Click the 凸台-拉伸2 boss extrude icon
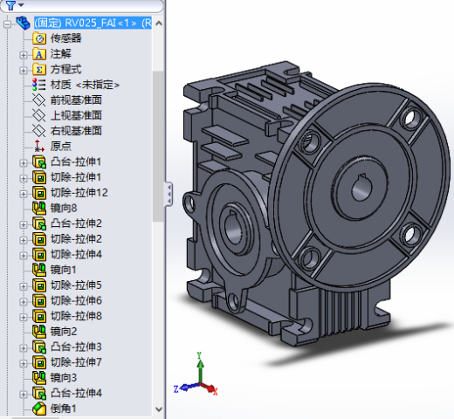This screenshot has height=419, width=454. 39,223
